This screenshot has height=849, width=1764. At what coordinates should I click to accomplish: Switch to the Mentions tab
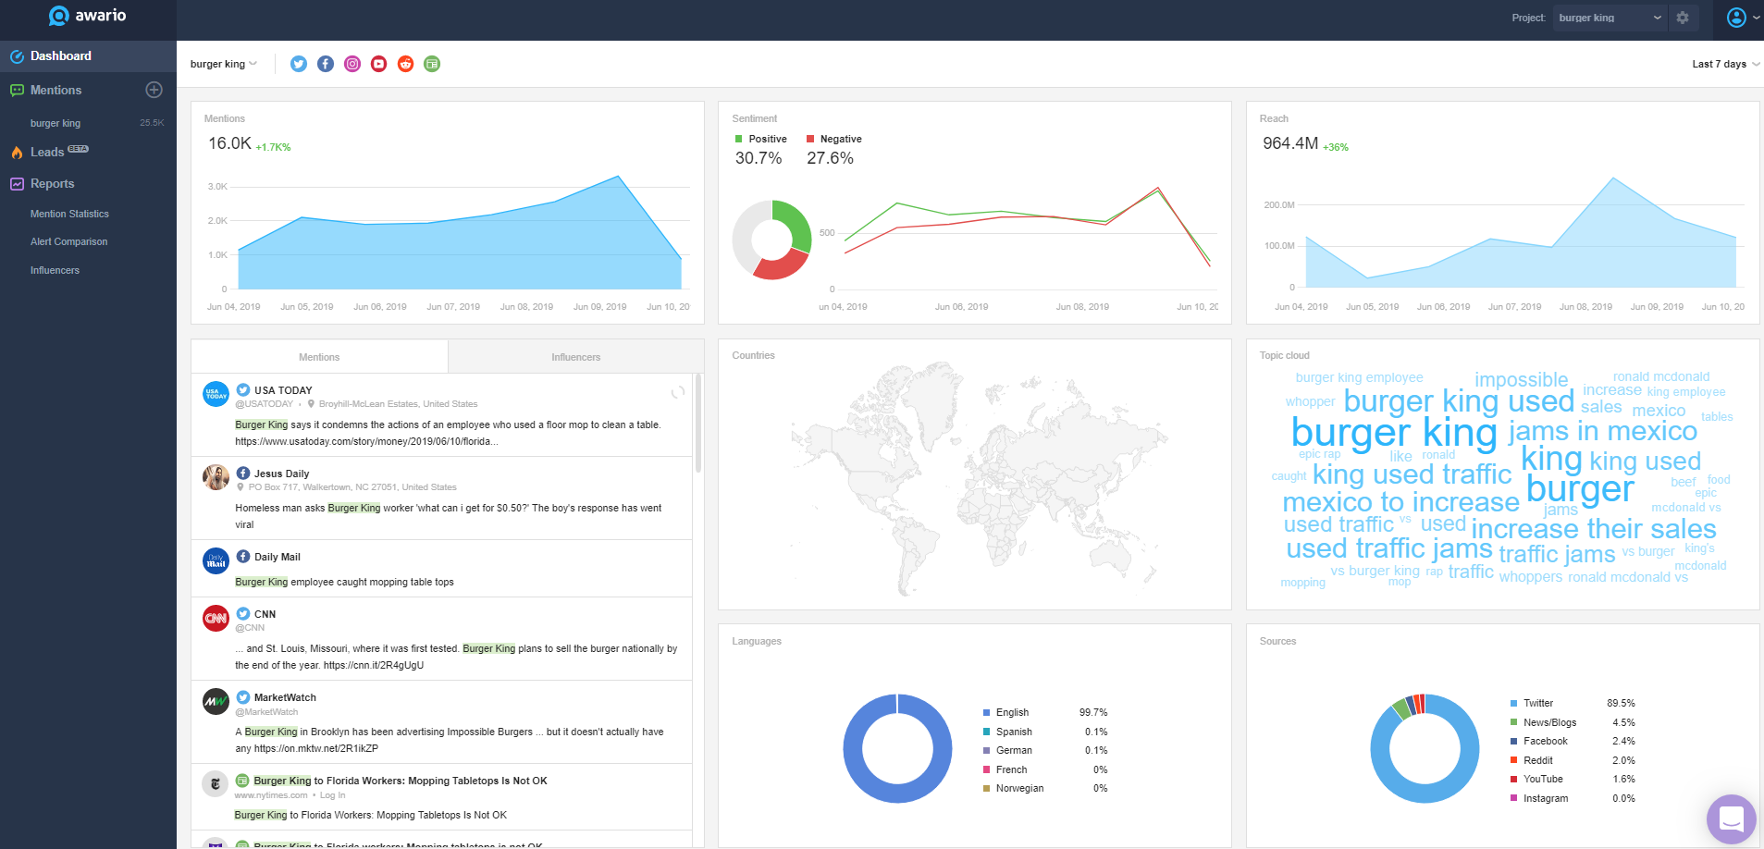click(319, 357)
